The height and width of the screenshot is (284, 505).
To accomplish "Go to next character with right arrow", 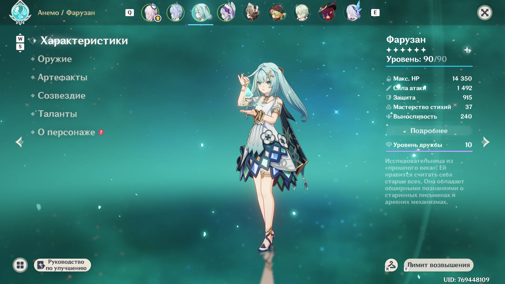I will click(486, 142).
